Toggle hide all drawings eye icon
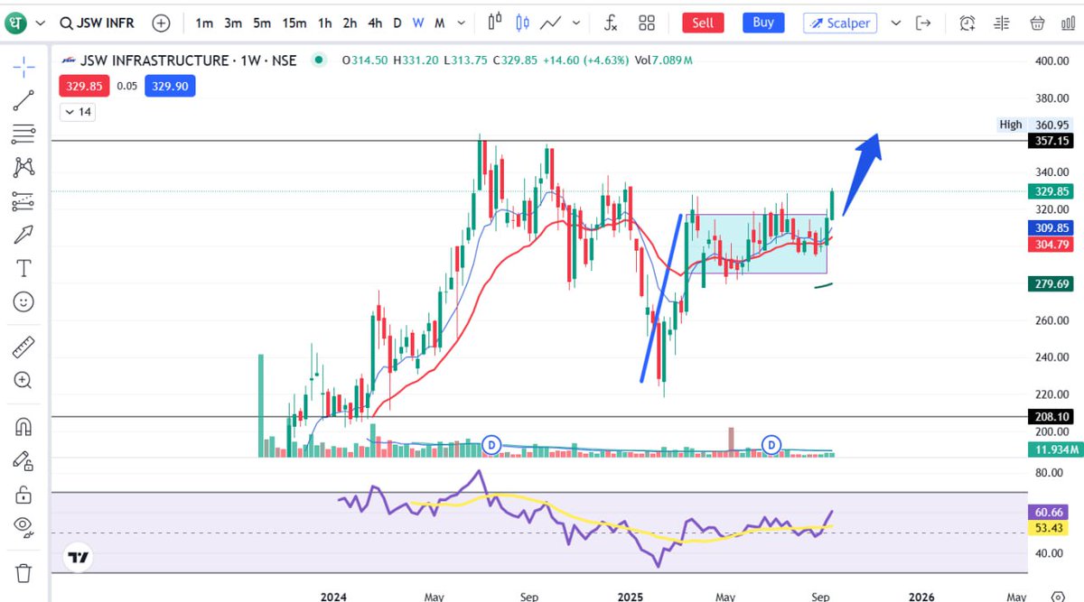This screenshot has width=1084, height=602. point(23,527)
